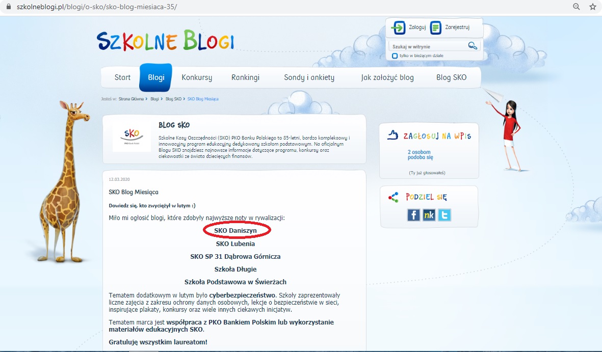This screenshot has width=602, height=352.
Task: Click the bold word cyberbezpieczeństwo
Action: point(242,295)
